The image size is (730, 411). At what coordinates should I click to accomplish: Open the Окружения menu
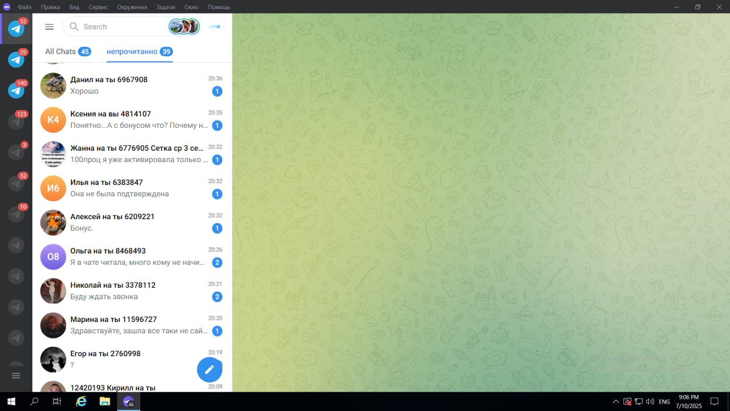tap(132, 7)
